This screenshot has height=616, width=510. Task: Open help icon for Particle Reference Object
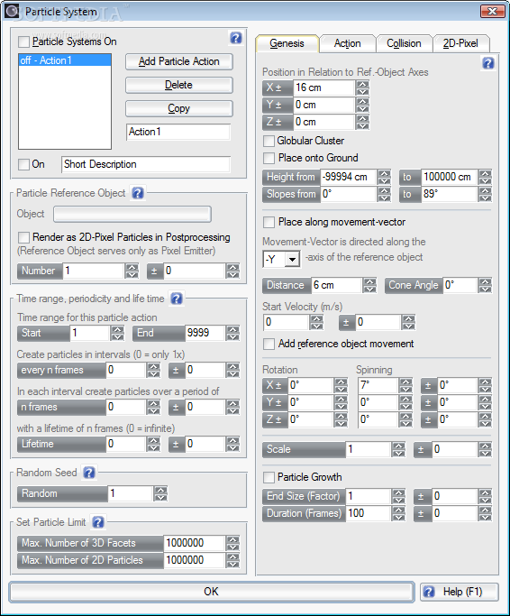[x=138, y=193]
